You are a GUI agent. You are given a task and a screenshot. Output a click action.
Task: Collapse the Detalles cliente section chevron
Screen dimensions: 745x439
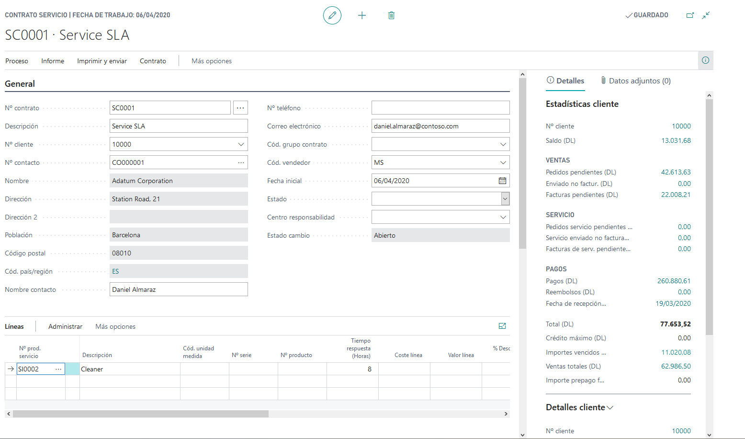point(610,407)
